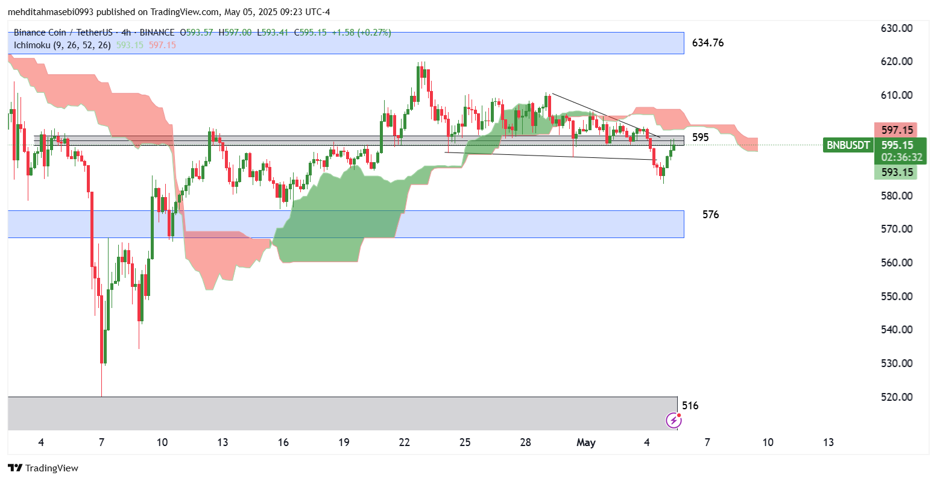Image resolution: width=937 pixels, height=481 pixels.
Task: Click the 540.00 price axis label
Action: tap(895, 330)
